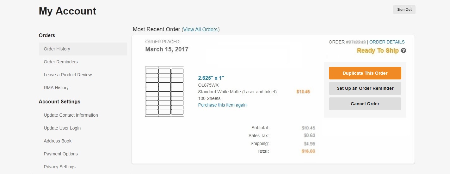Image resolution: width=450 pixels, height=174 pixels.
Task: Click Purchase this item again link
Action: click(x=222, y=105)
